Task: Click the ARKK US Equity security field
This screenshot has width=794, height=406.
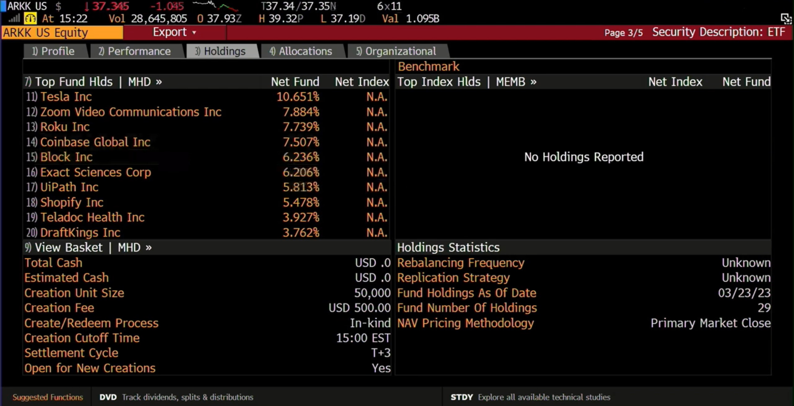Action: 62,33
